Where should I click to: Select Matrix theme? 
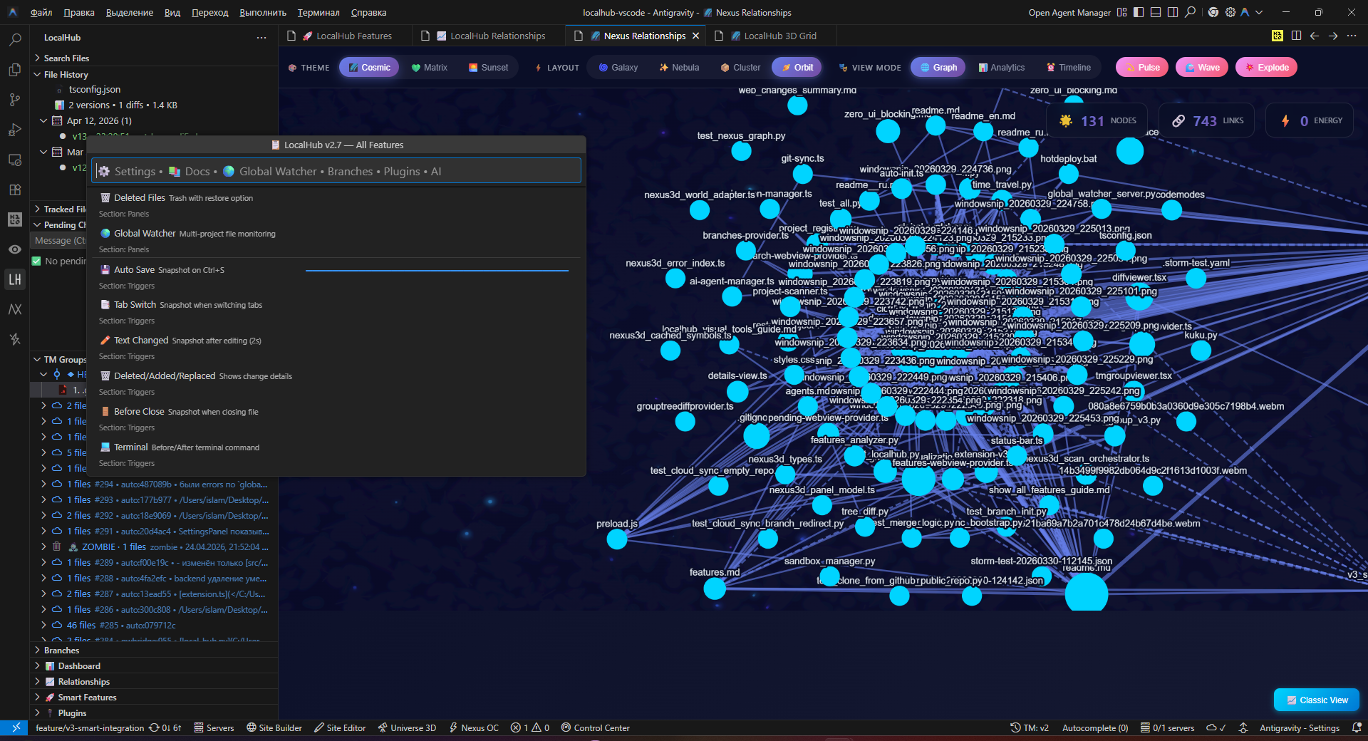[430, 68]
